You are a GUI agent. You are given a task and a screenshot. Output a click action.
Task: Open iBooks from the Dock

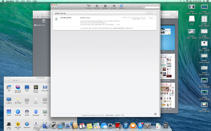point(133,126)
